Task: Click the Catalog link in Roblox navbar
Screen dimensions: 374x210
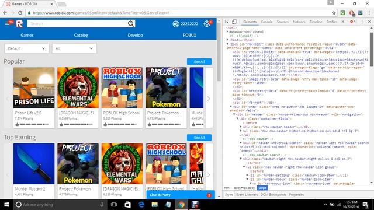Action: click(81, 35)
